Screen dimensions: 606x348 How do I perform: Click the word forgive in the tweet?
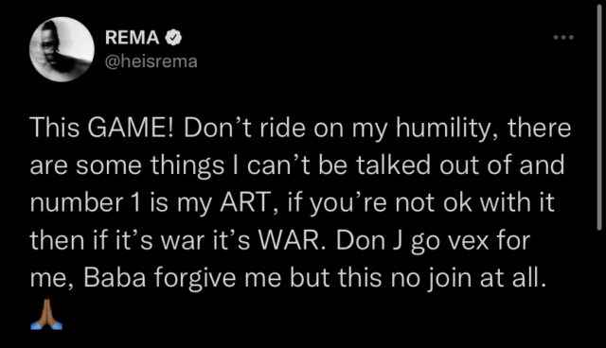195,279
